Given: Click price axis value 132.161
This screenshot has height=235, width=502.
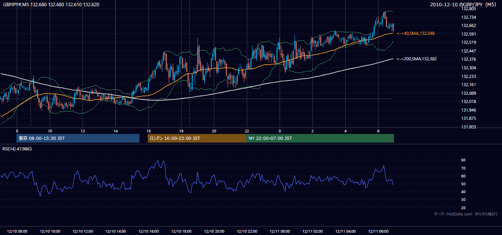Looking at the screenshot, I should pyautogui.click(x=468, y=85).
